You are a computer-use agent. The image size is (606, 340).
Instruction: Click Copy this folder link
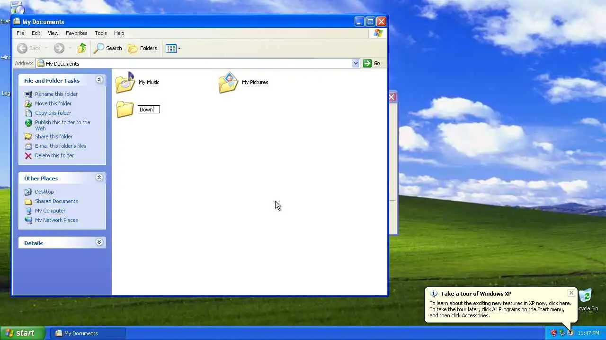(x=53, y=113)
